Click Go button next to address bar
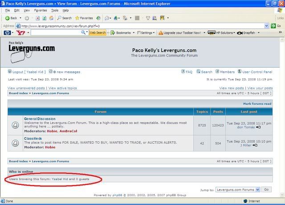The image size is (285, 205). [276, 26]
